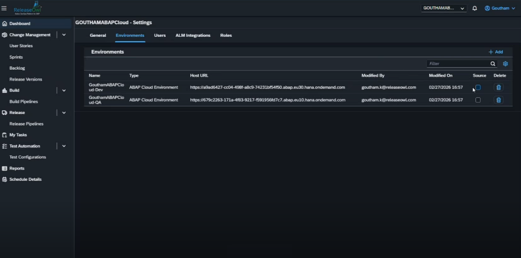Click the ReleaseOwl logo
521x258 pixels.
coord(27,8)
